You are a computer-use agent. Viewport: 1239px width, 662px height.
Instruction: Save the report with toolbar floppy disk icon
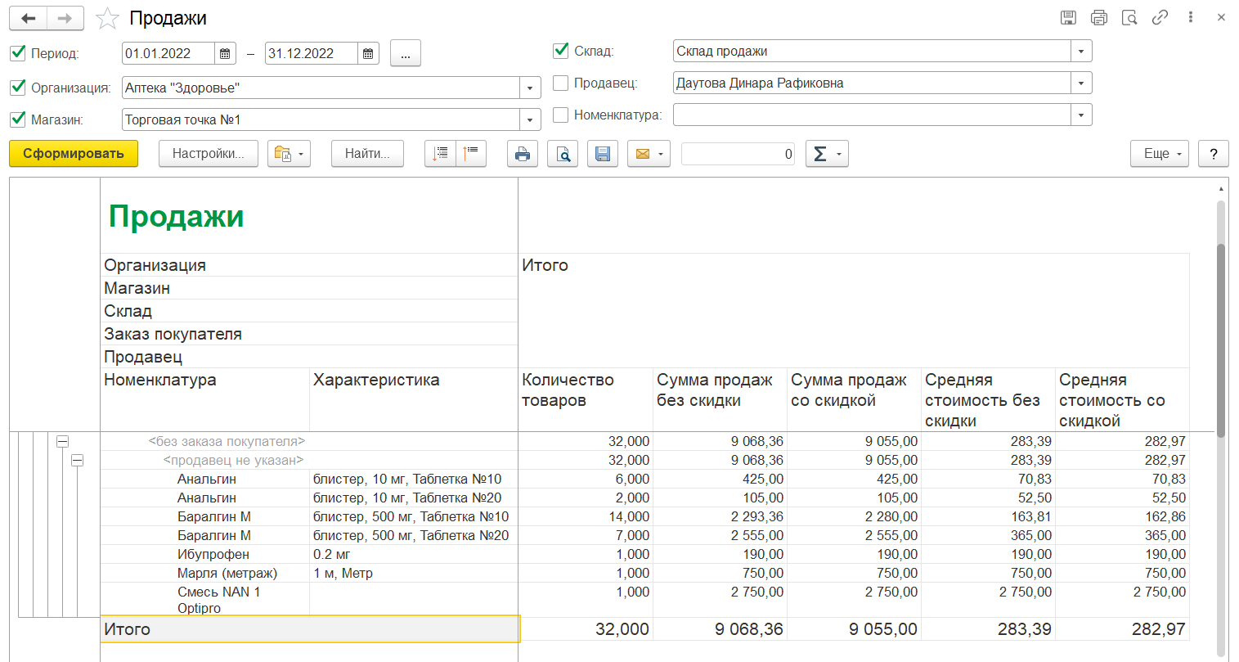tap(603, 154)
